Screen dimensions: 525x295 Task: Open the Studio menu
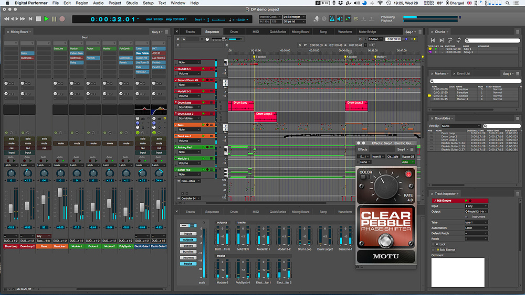tap(132, 3)
